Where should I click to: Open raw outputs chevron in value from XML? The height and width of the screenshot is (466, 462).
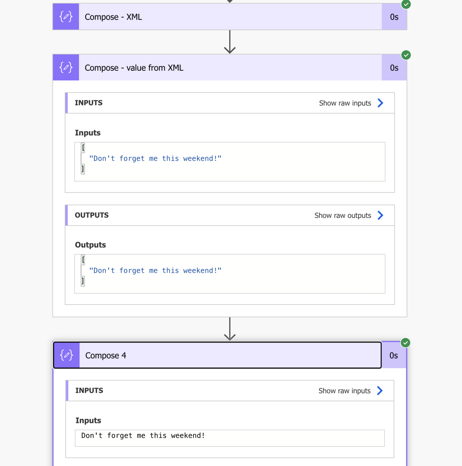tap(380, 215)
